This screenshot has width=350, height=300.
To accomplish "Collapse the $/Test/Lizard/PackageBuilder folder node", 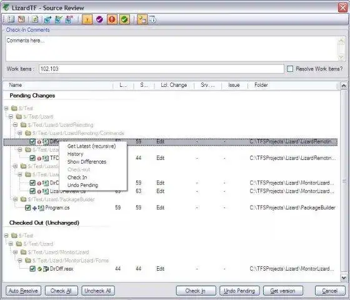I will coord(15,199).
